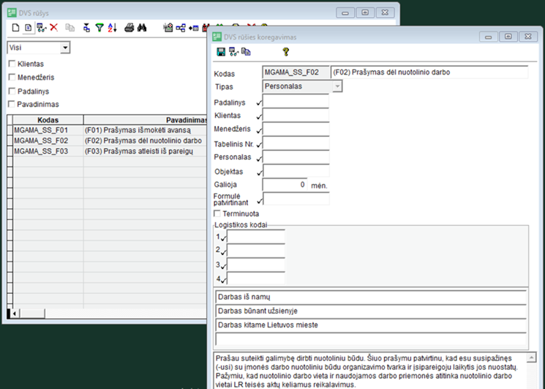
Task: Select the MGAMA_SS_F01 row
Action: 41,130
